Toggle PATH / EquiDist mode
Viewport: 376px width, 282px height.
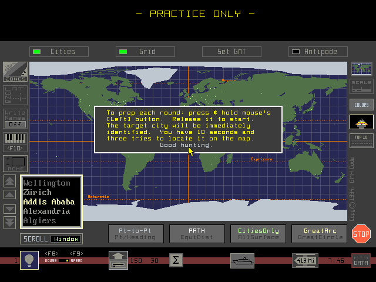pos(197,234)
